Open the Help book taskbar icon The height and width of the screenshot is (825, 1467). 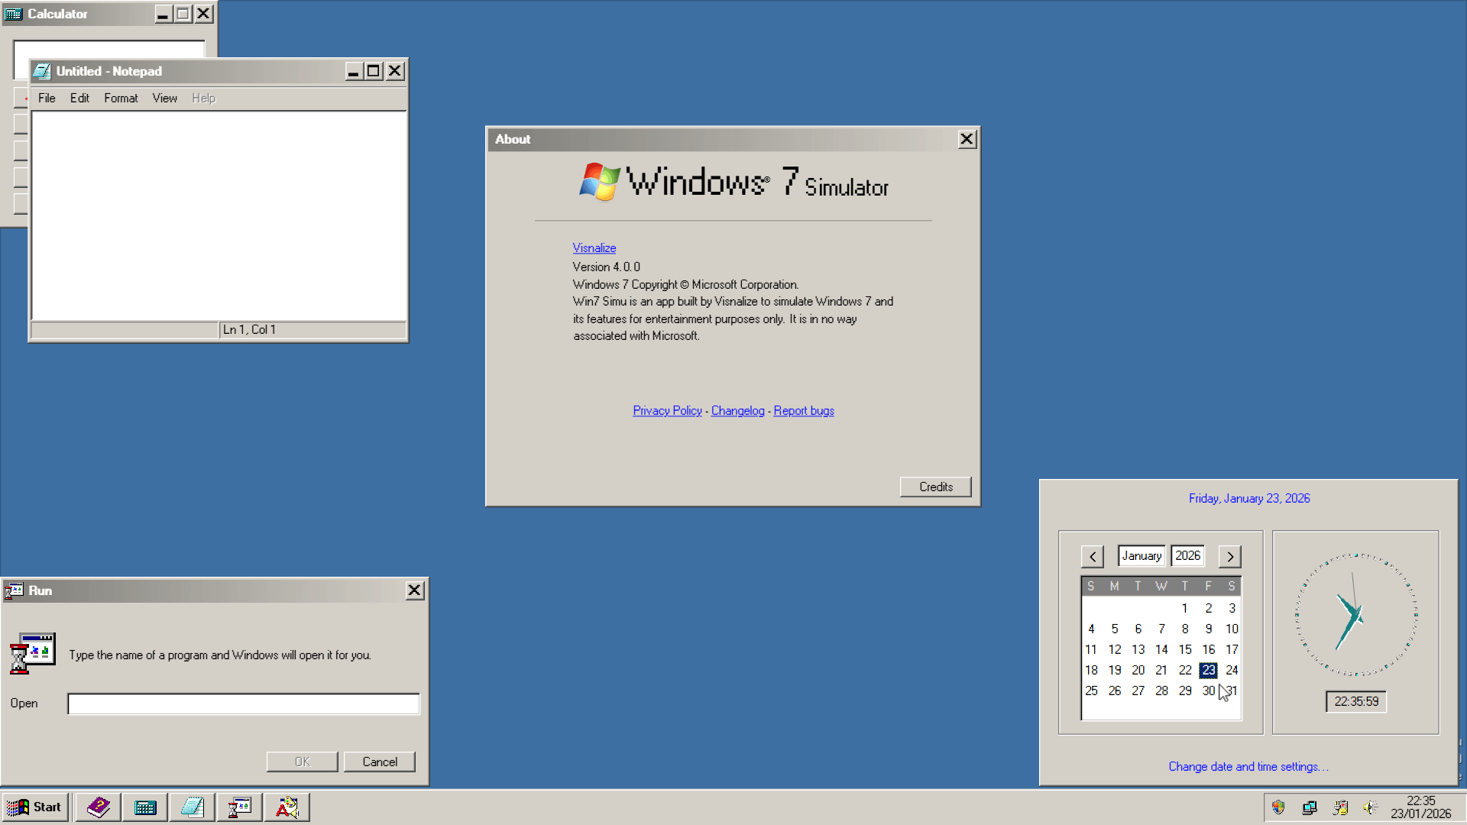coord(98,807)
